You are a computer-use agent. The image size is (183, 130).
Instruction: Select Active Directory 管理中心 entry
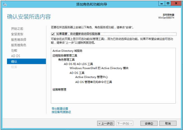click(92, 77)
